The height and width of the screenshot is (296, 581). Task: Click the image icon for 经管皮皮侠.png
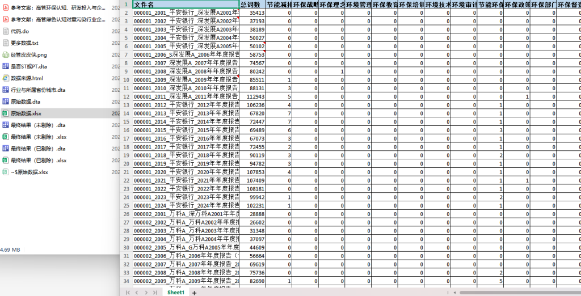pyautogui.click(x=6, y=55)
